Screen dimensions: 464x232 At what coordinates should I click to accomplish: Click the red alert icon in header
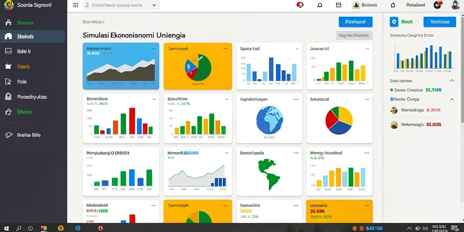click(x=300, y=5)
